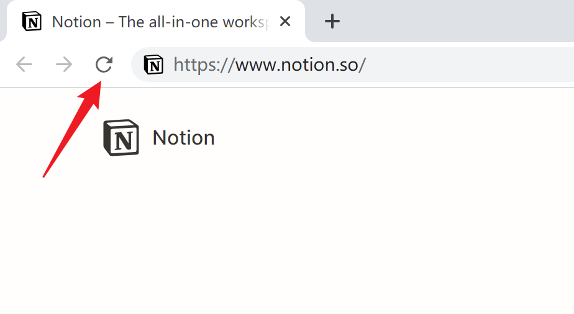Viewport: 574px width, 314px height.
Task: Close the Notion tab
Action: (x=285, y=22)
